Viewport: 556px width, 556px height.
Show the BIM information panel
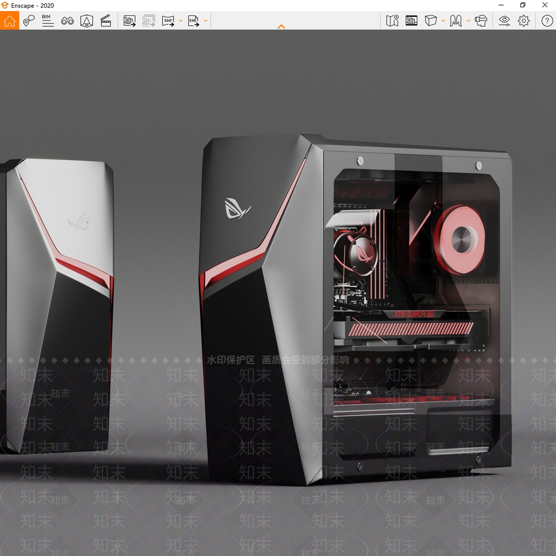48,21
